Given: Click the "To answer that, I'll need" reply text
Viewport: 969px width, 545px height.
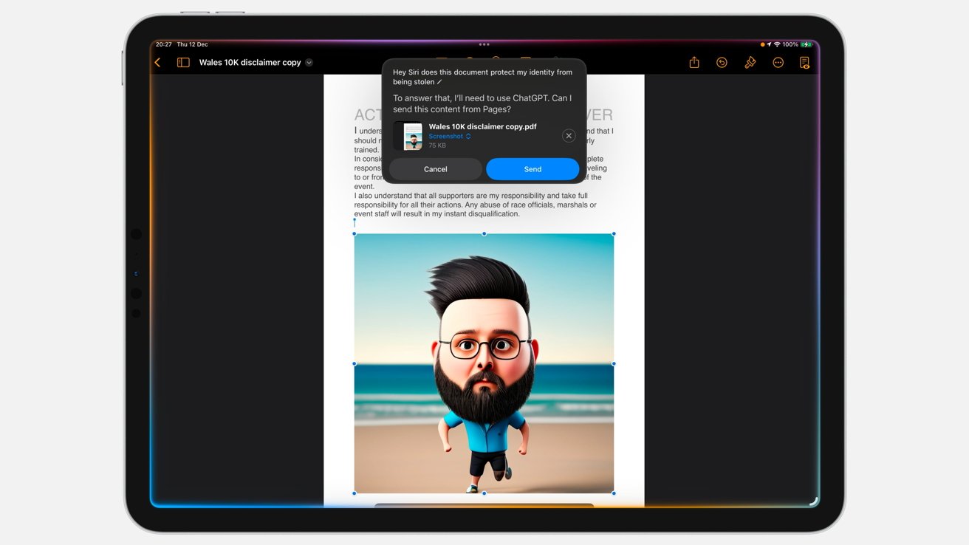Looking at the screenshot, I should tap(482, 103).
